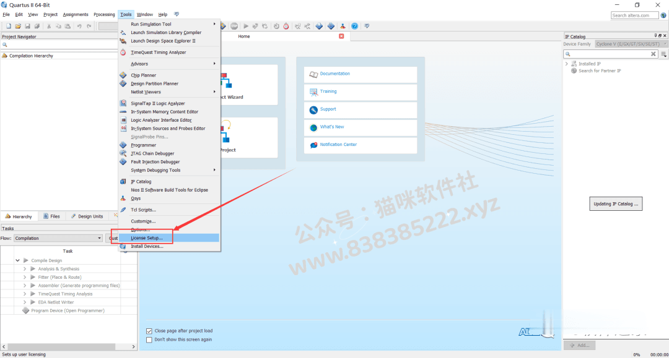
Task: Click the JTAG Chain Debugger icon
Action: click(123, 153)
